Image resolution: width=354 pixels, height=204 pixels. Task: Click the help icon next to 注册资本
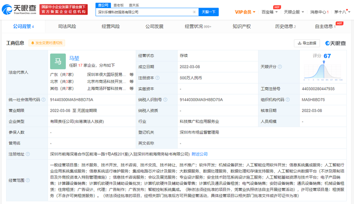157,78
